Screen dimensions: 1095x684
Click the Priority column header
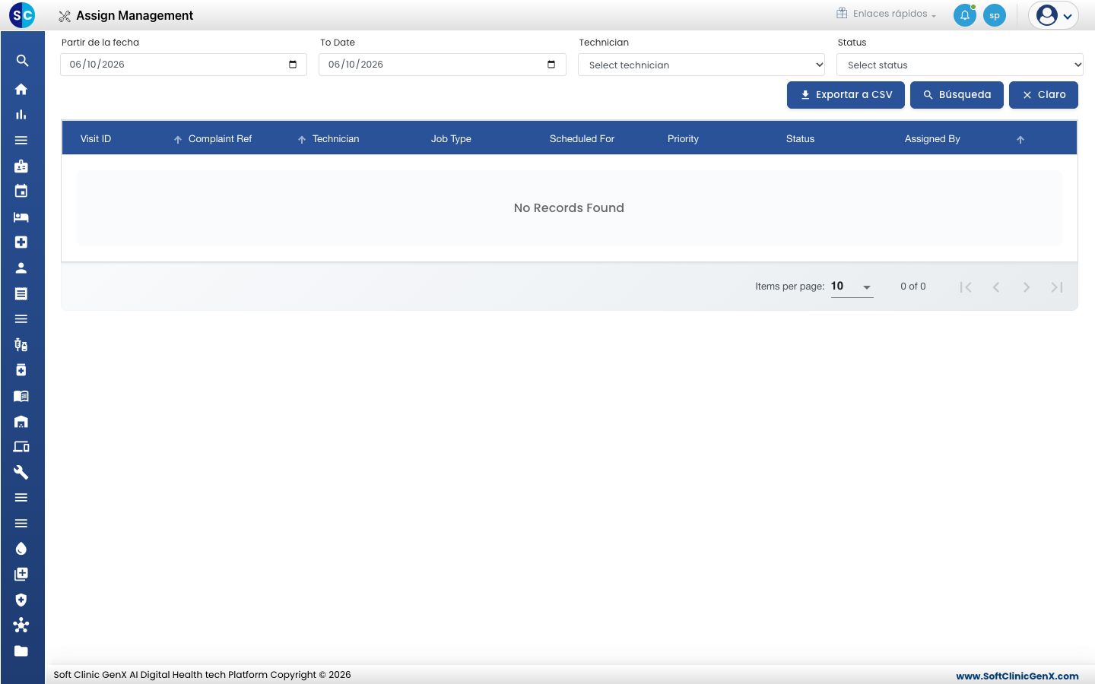683,139
